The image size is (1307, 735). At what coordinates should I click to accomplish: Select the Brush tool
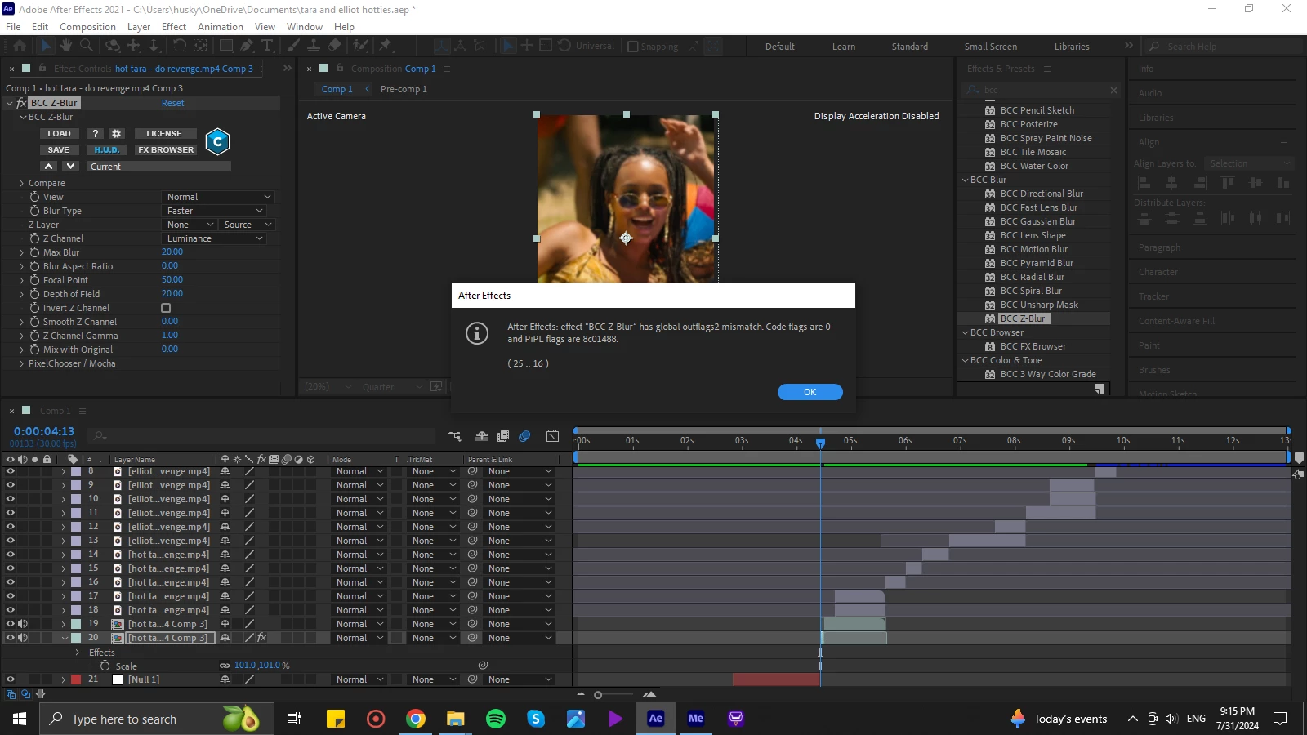click(x=294, y=46)
